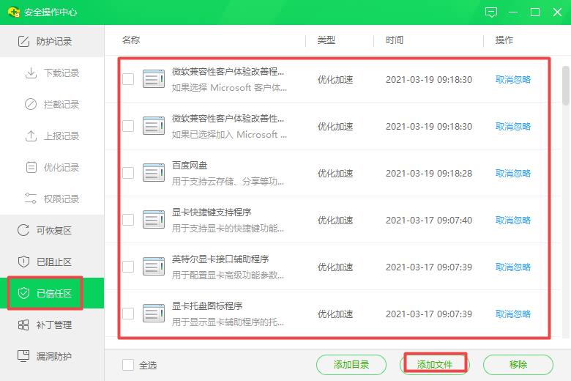Click the 补丁管理 grid icon
This screenshot has height=381, width=571.
pyautogui.click(x=23, y=325)
